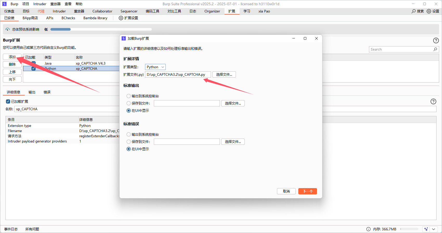Click the extension settings gear icon
Screen dimensions: 442x233
click(x=121, y=18)
